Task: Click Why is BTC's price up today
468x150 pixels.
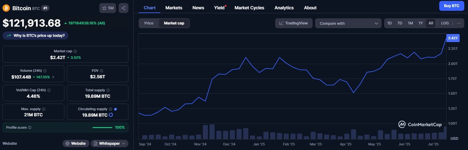Action: tap(36, 36)
